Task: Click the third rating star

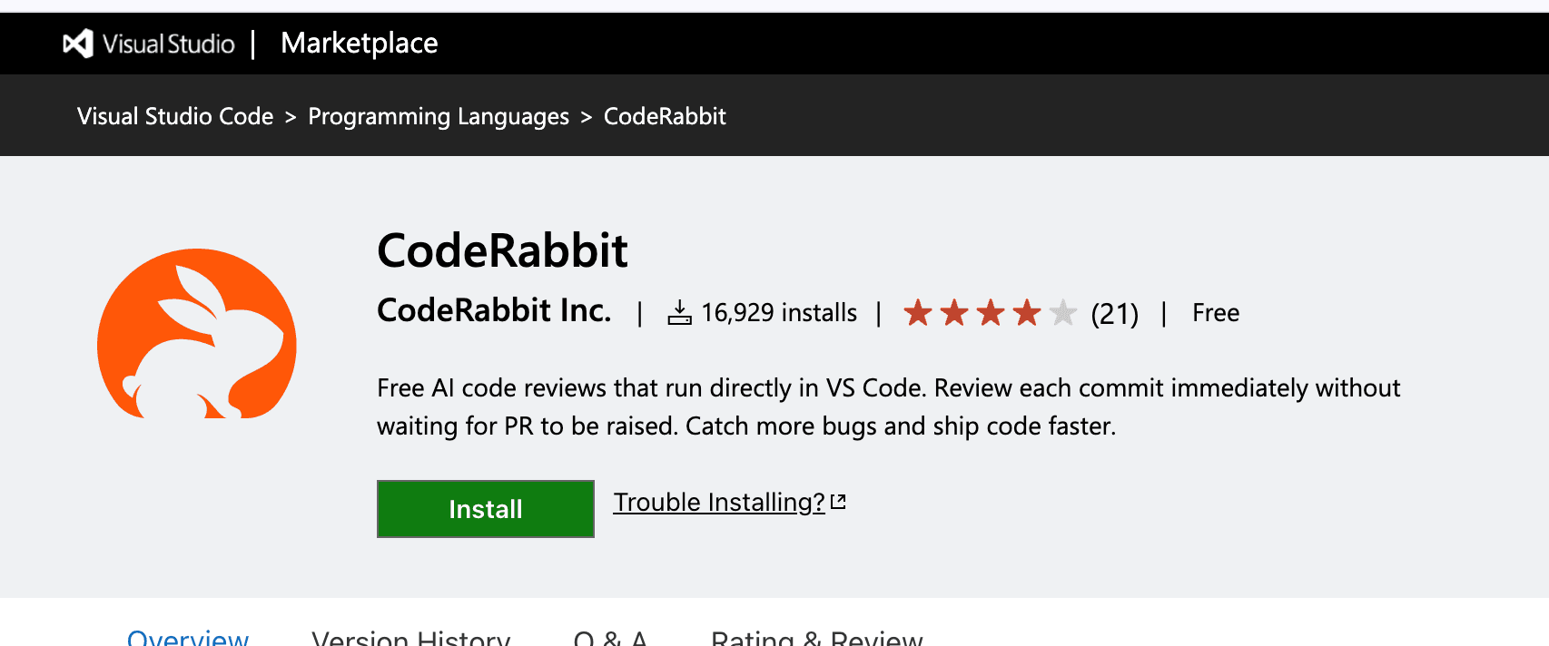Action: click(991, 313)
